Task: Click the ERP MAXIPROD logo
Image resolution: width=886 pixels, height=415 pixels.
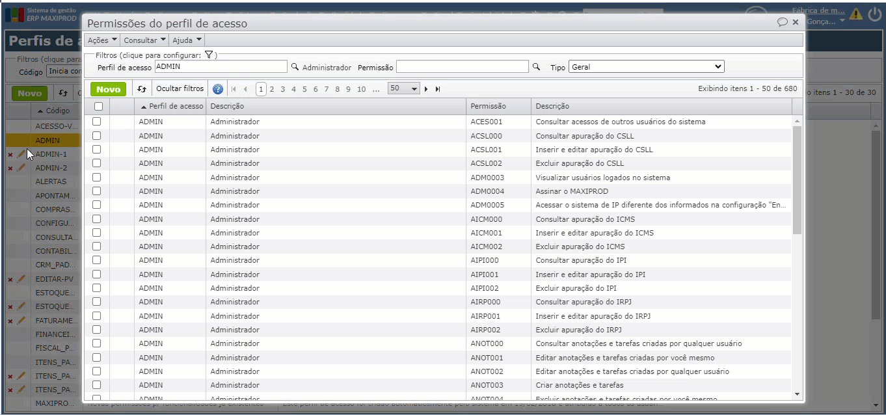Action: (40, 14)
